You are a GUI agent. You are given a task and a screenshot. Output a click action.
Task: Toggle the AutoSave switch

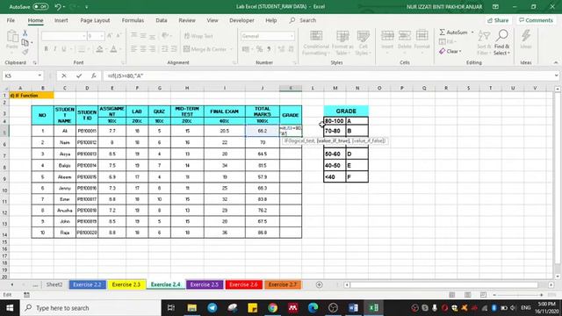(40, 6)
